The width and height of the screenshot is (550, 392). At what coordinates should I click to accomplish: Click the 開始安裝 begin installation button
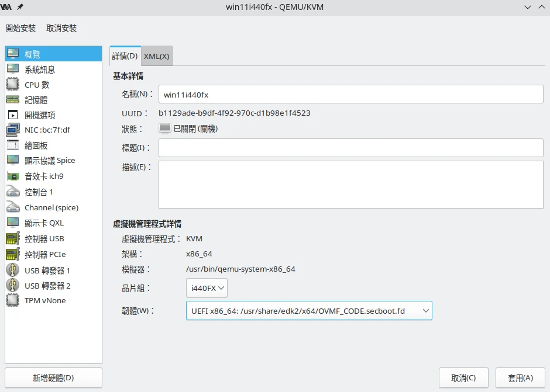pos(20,28)
